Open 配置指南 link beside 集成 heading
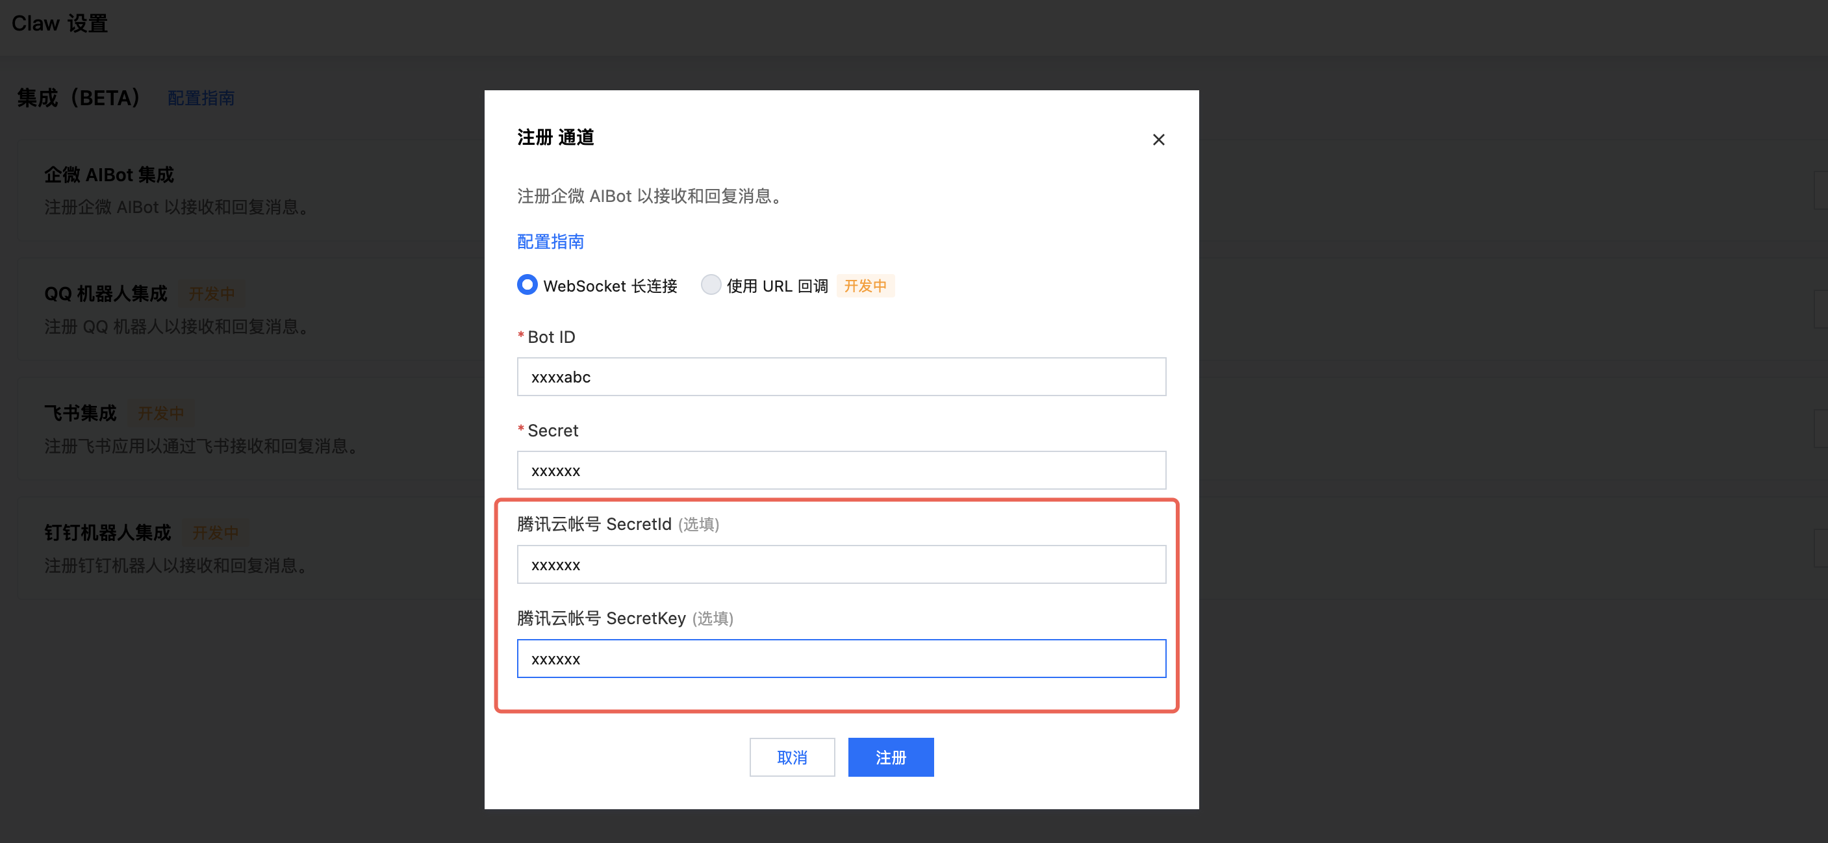This screenshot has width=1828, height=843. coord(201,98)
